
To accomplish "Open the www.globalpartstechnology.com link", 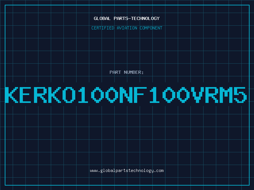I will pyautogui.click(x=127, y=171).
